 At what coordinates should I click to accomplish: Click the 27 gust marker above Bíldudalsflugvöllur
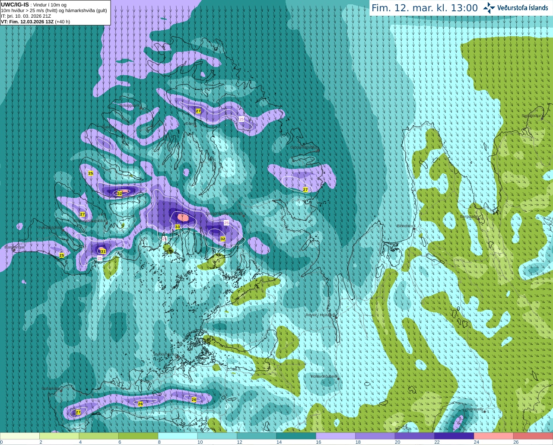pyautogui.click(x=83, y=214)
